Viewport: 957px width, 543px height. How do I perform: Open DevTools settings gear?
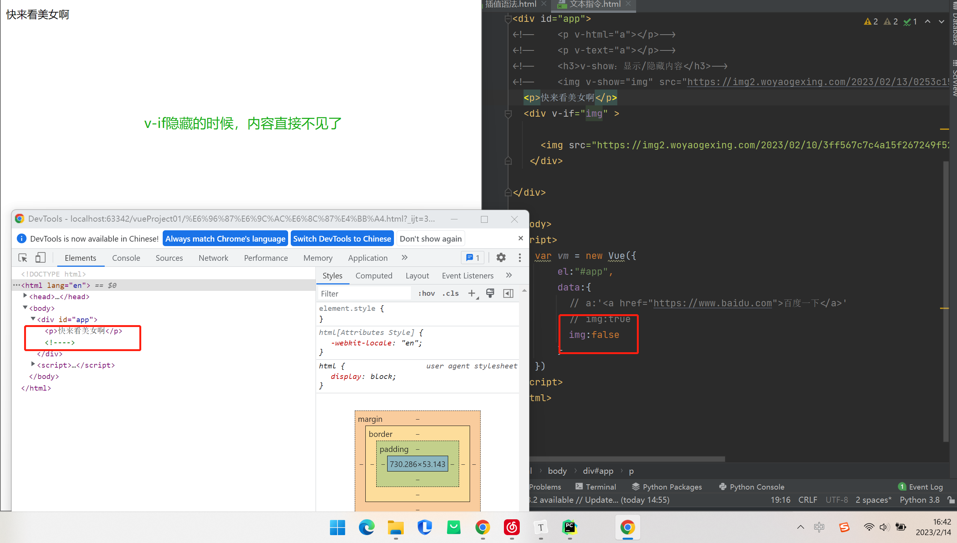[x=501, y=258]
